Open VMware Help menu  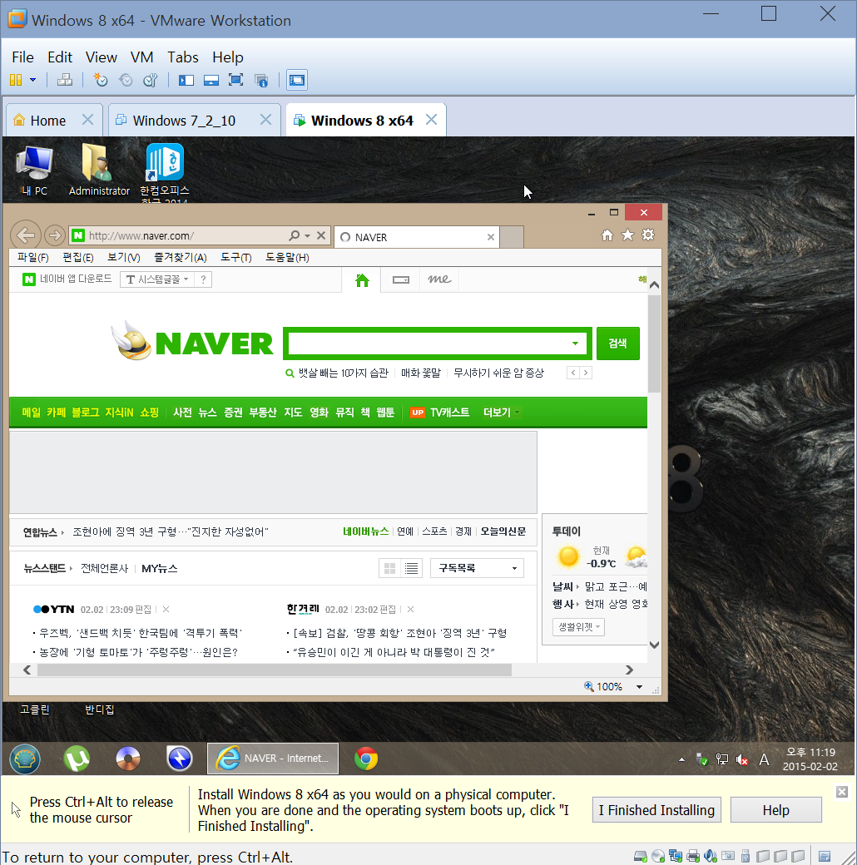[227, 57]
